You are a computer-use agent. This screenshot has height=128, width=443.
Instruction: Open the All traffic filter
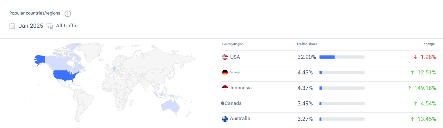point(67,26)
